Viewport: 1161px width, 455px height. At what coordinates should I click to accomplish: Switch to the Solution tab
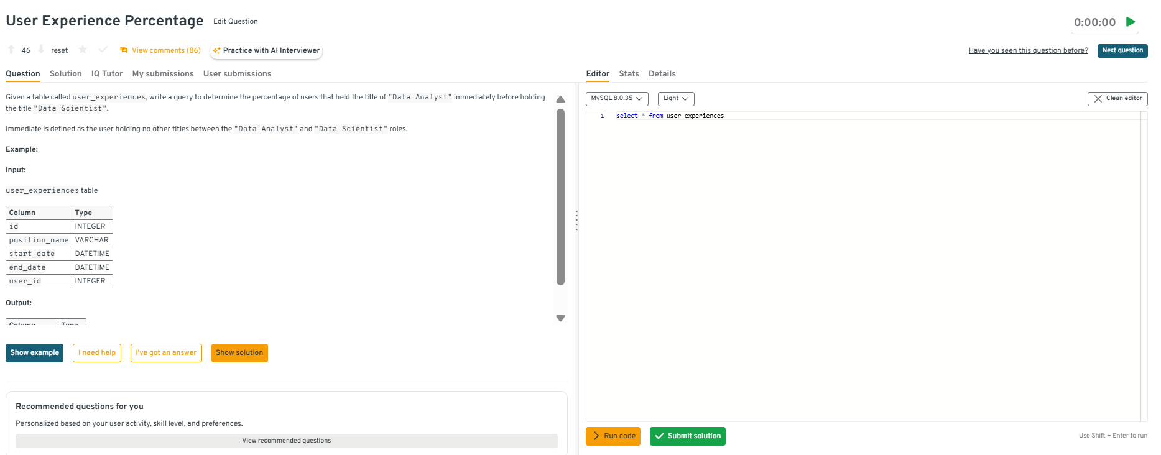tap(65, 74)
